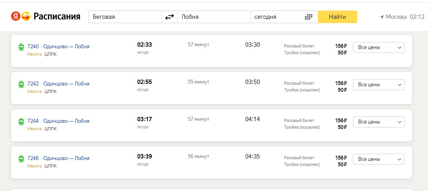The width and height of the screenshot is (428, 191).
Task: Click the orange Расписания arrow logo
Action: tap(26, 16)
